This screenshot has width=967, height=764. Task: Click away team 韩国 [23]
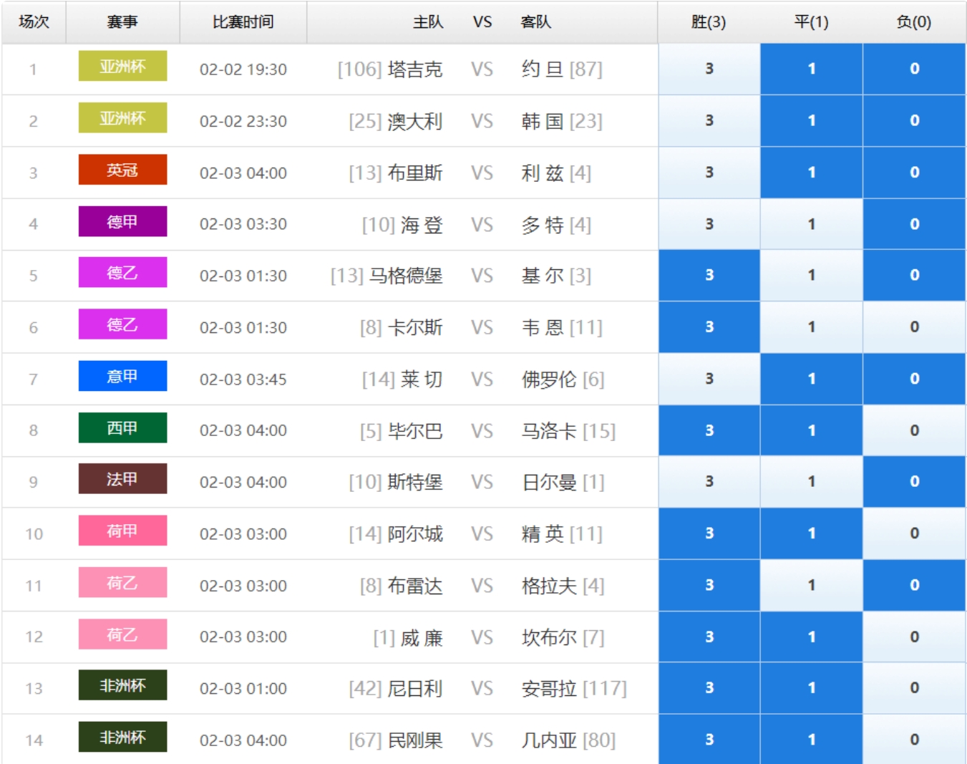[562, 121]
